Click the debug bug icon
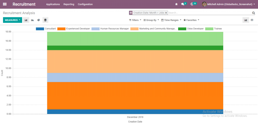 (x=176, y=4)
